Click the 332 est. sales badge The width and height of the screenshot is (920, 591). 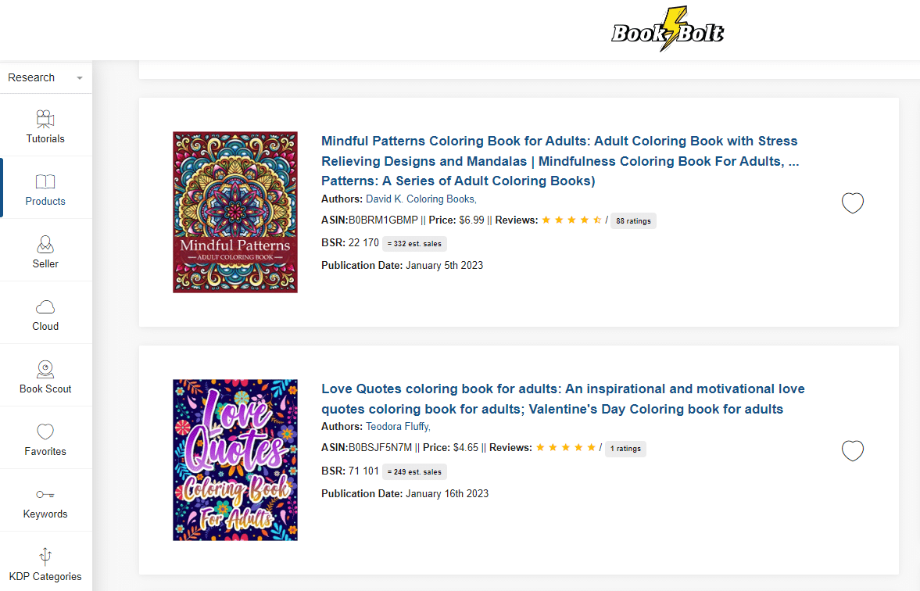click(x=414, y=244)
